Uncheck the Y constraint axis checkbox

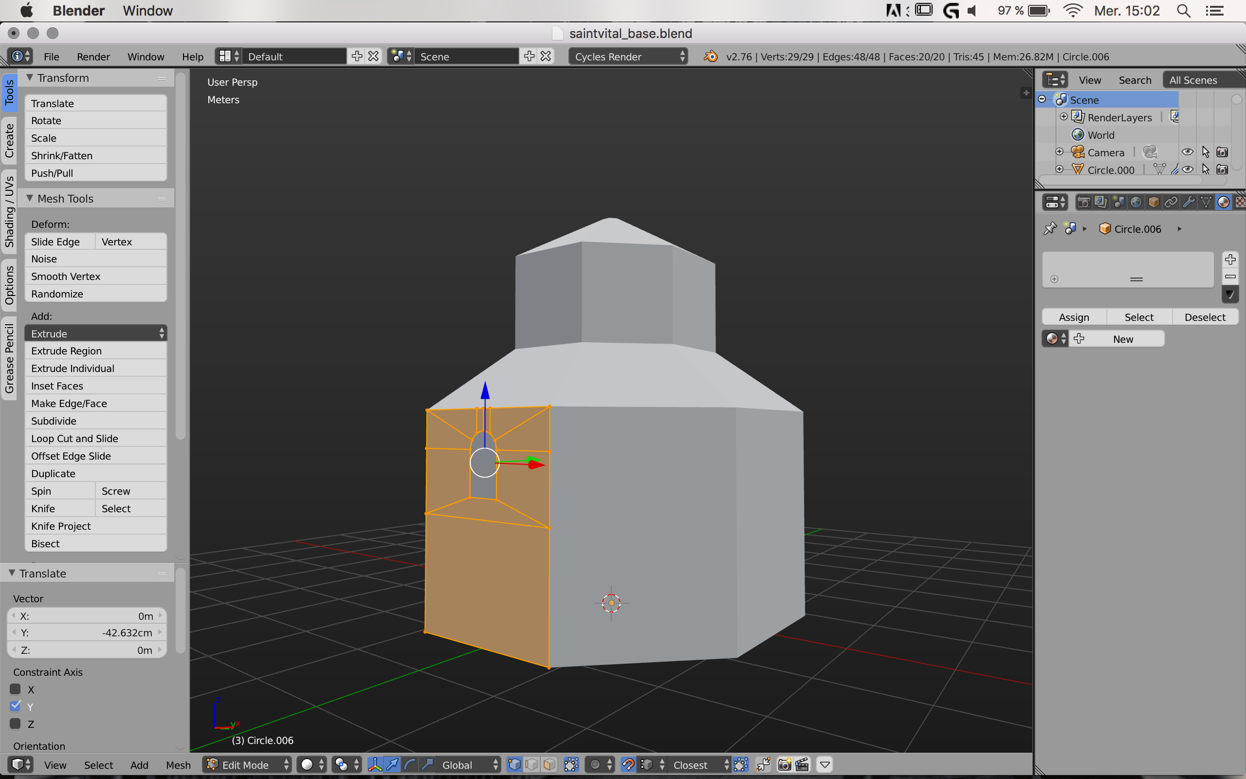coord(16,706)
